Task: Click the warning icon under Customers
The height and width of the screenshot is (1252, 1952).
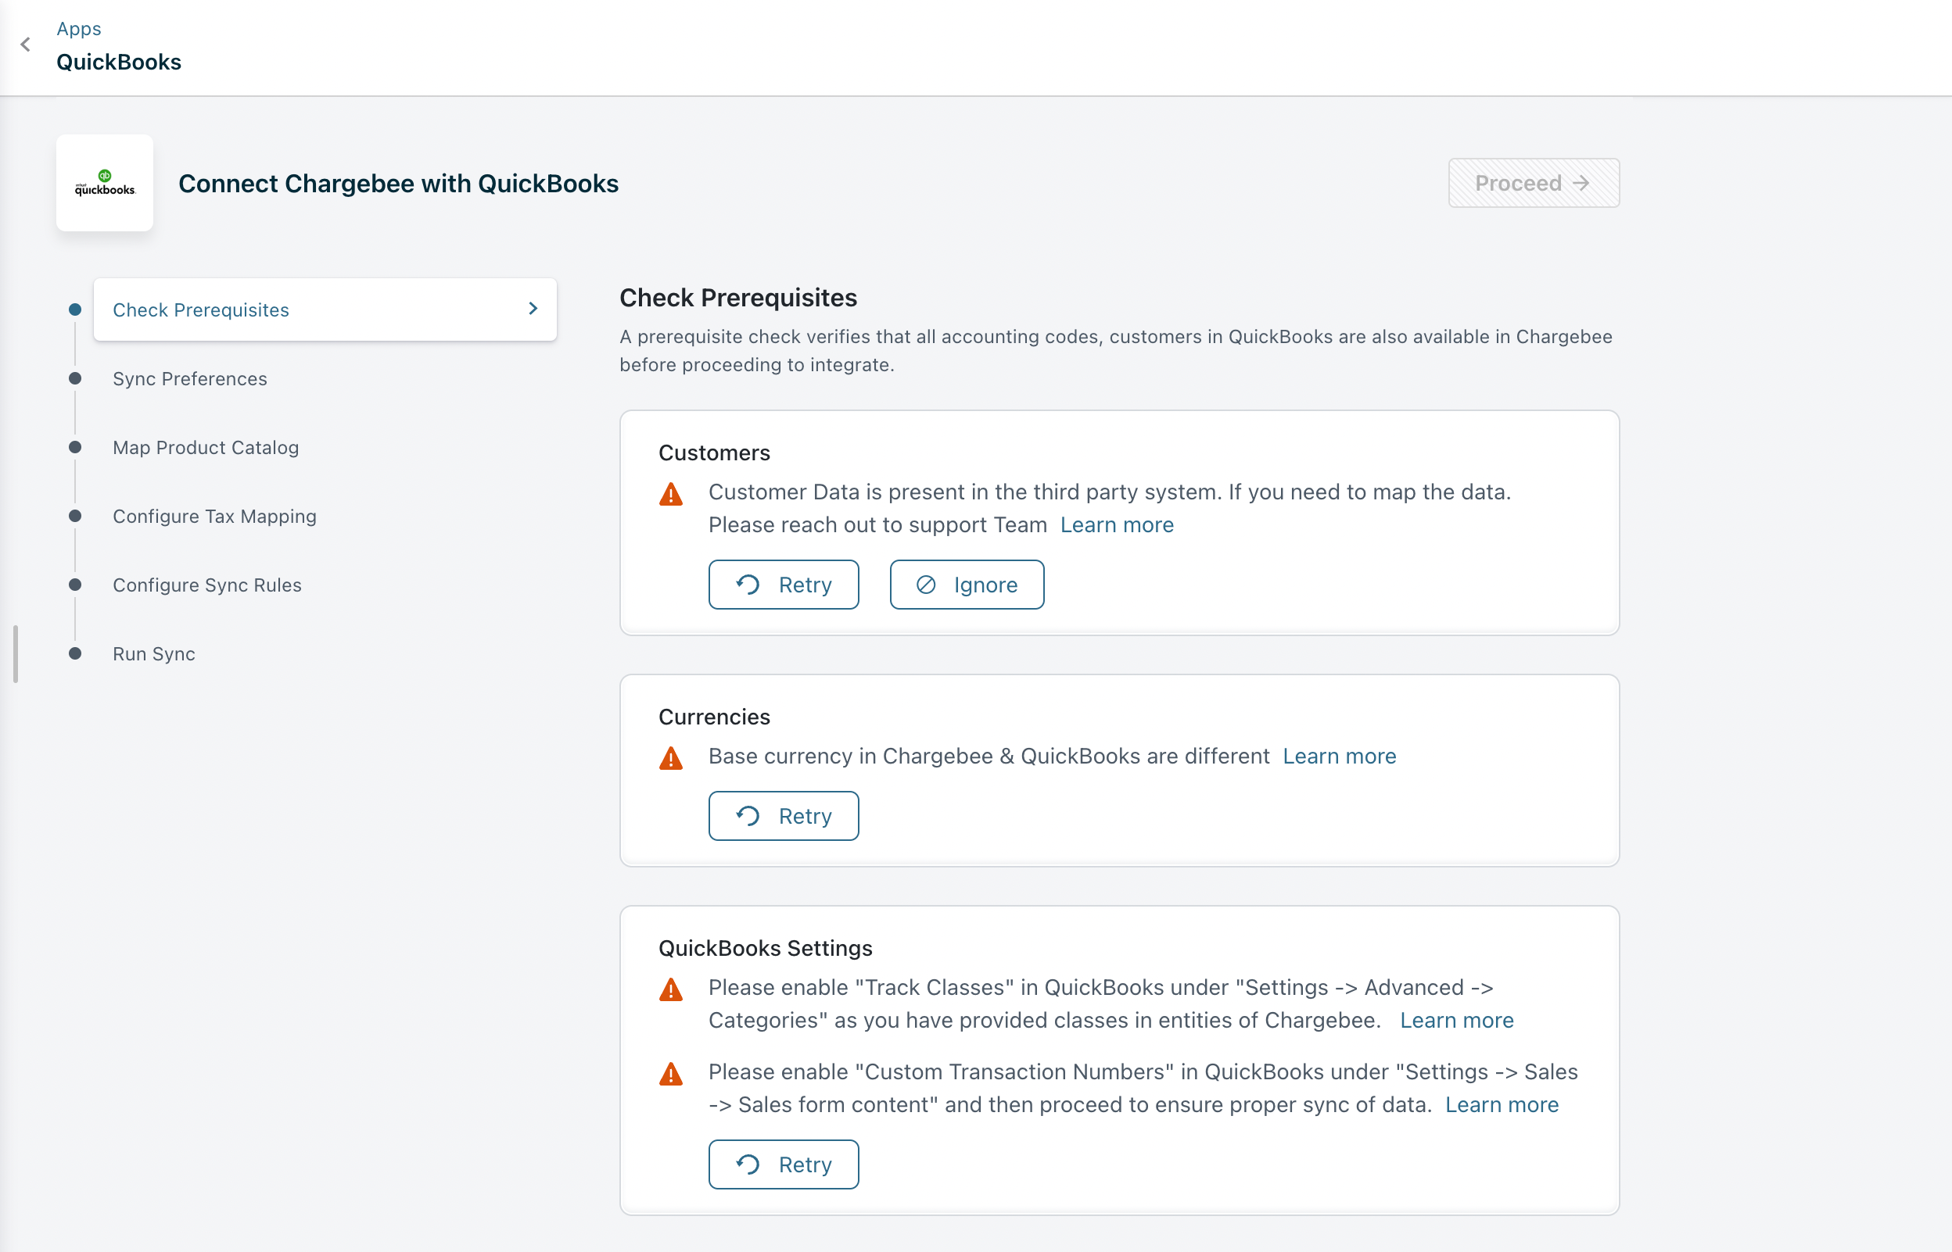Action: click(671, 494)
